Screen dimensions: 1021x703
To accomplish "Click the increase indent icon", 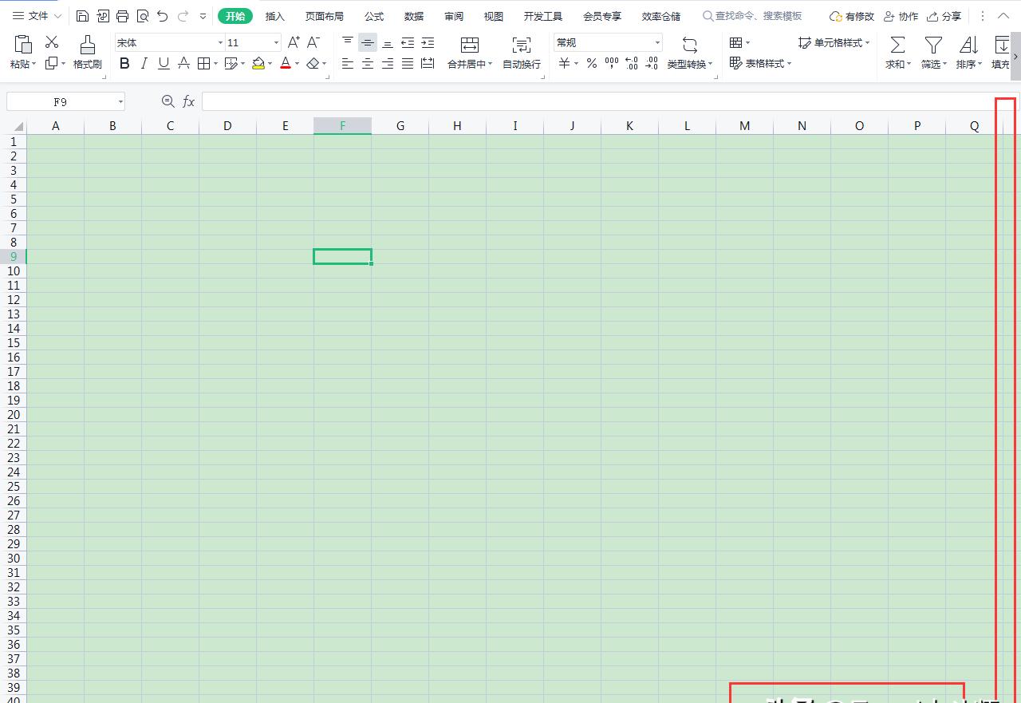I will (x=428, y=42).
